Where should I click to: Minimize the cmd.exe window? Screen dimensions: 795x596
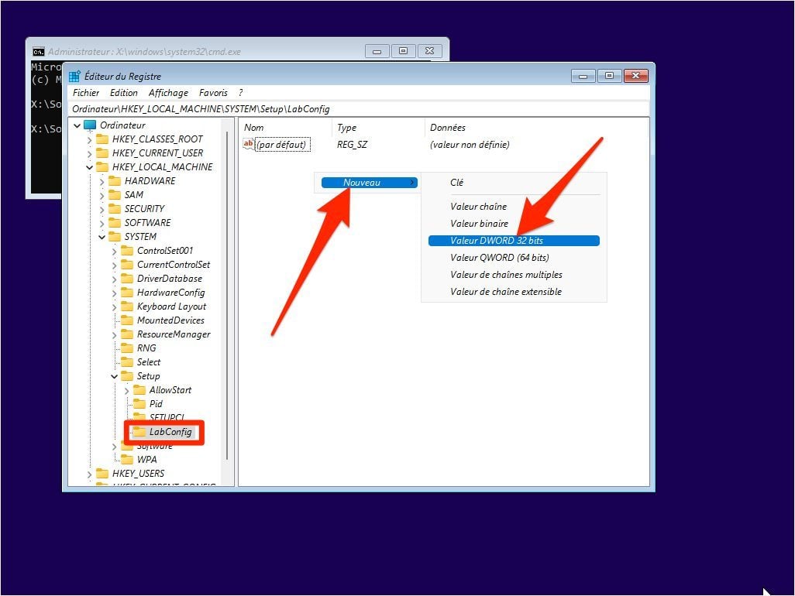click(x=377, y=51)
